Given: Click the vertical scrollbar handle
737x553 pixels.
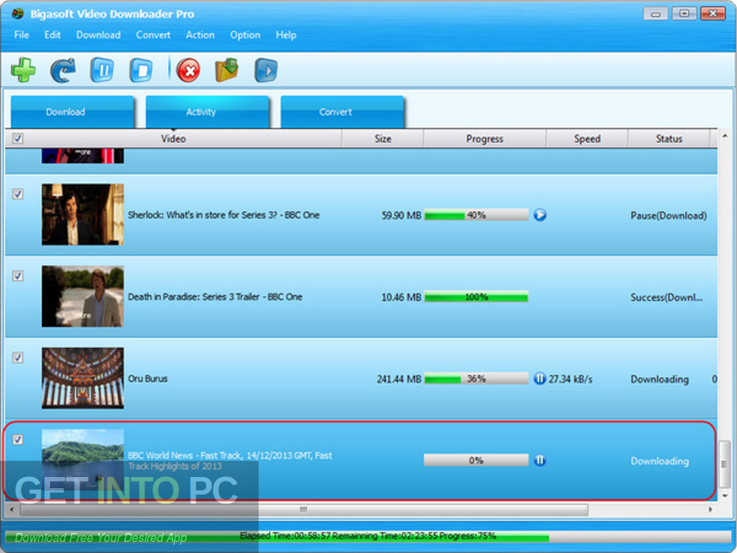Looking at the screenshot, I should click(724, 464).
